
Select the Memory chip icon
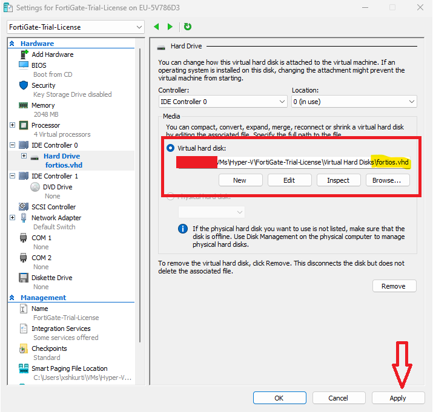[24, 105]
